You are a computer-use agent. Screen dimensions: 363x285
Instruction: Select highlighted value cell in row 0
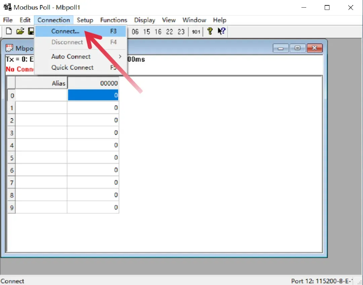(x=93, y=95)
